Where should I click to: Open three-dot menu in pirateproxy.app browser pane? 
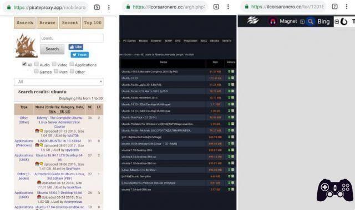coord(109,7)
